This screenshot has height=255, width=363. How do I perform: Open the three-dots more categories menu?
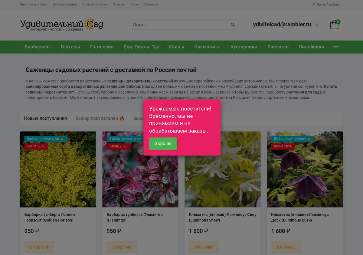pos(336,47)
